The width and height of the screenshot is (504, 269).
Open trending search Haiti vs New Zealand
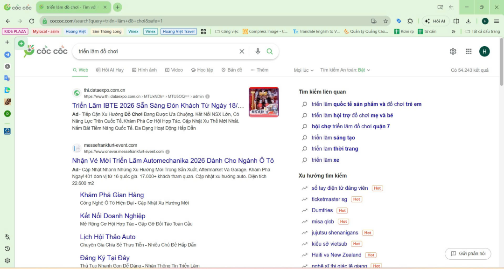[x=336, y=255]
